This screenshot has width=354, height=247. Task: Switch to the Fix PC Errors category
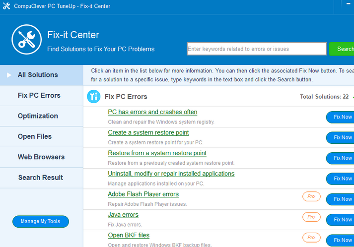[42, 96]
